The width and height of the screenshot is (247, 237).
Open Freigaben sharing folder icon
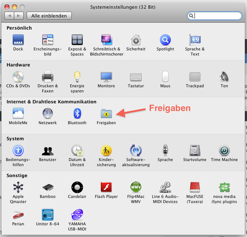[106, 113]
